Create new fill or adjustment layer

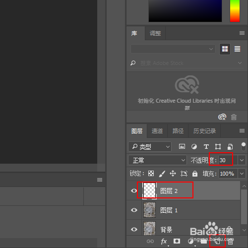[x=191, y=242]
